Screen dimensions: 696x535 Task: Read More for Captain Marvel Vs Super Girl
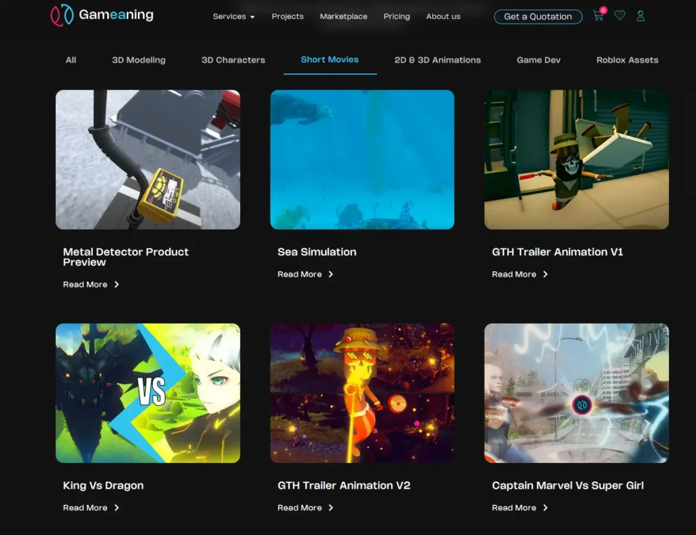point(520,508)
